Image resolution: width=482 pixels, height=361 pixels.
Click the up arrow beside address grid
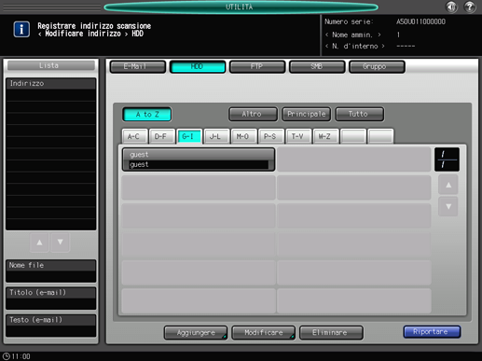point(448,185)
